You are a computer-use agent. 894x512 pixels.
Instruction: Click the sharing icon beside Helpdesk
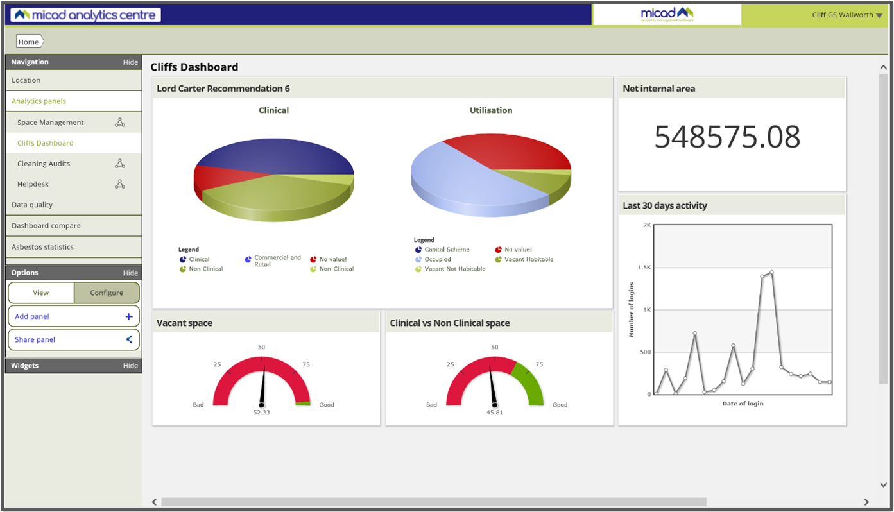(120, 183)
